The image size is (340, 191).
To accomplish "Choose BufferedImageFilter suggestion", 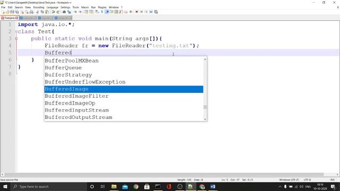I will point(124,96).
